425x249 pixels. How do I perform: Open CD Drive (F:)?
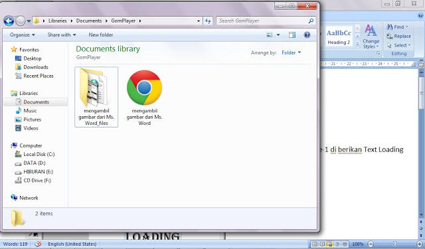tap(33, 180)
